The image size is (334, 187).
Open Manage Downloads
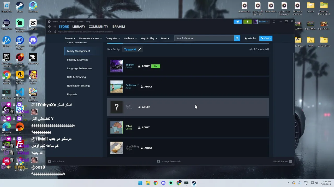(x=169, y=162)
